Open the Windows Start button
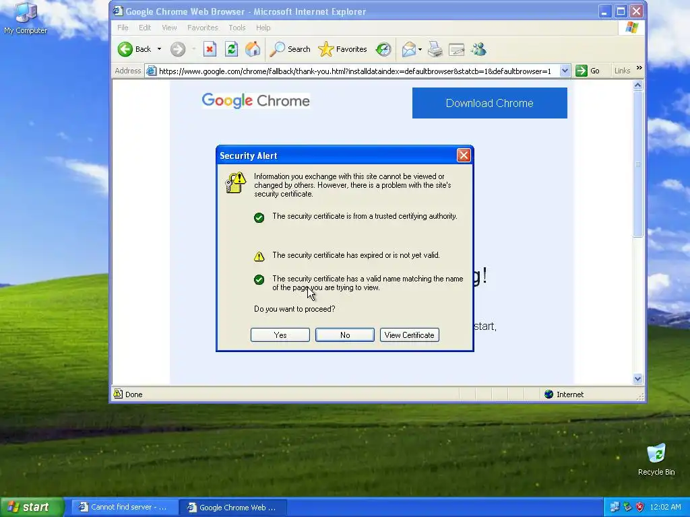This screenshot has height=517, width=690. [x=32, y=507]
